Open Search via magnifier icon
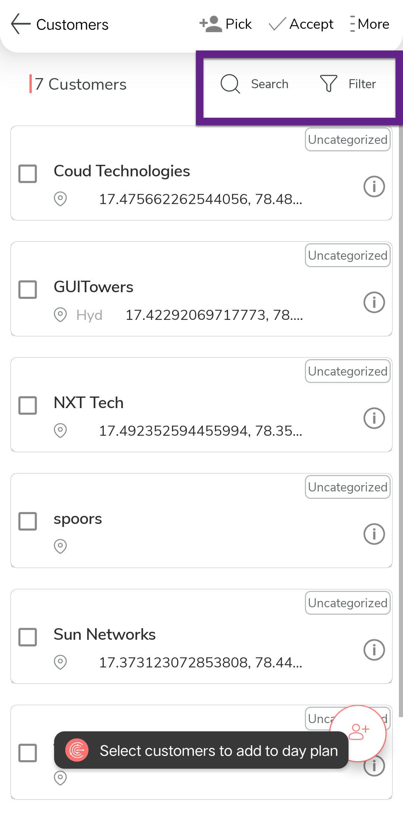Screen dimensions: 403x824 [230, 84]
